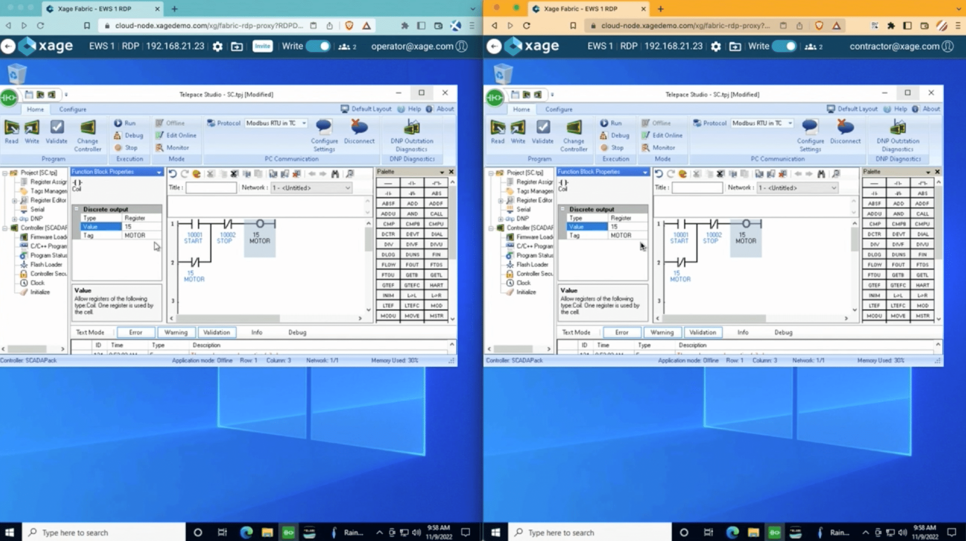Click the Title input field in the right editor
The height and width of the screenshot is (541, 966).
pyautogui.click(x=697, y=188)
